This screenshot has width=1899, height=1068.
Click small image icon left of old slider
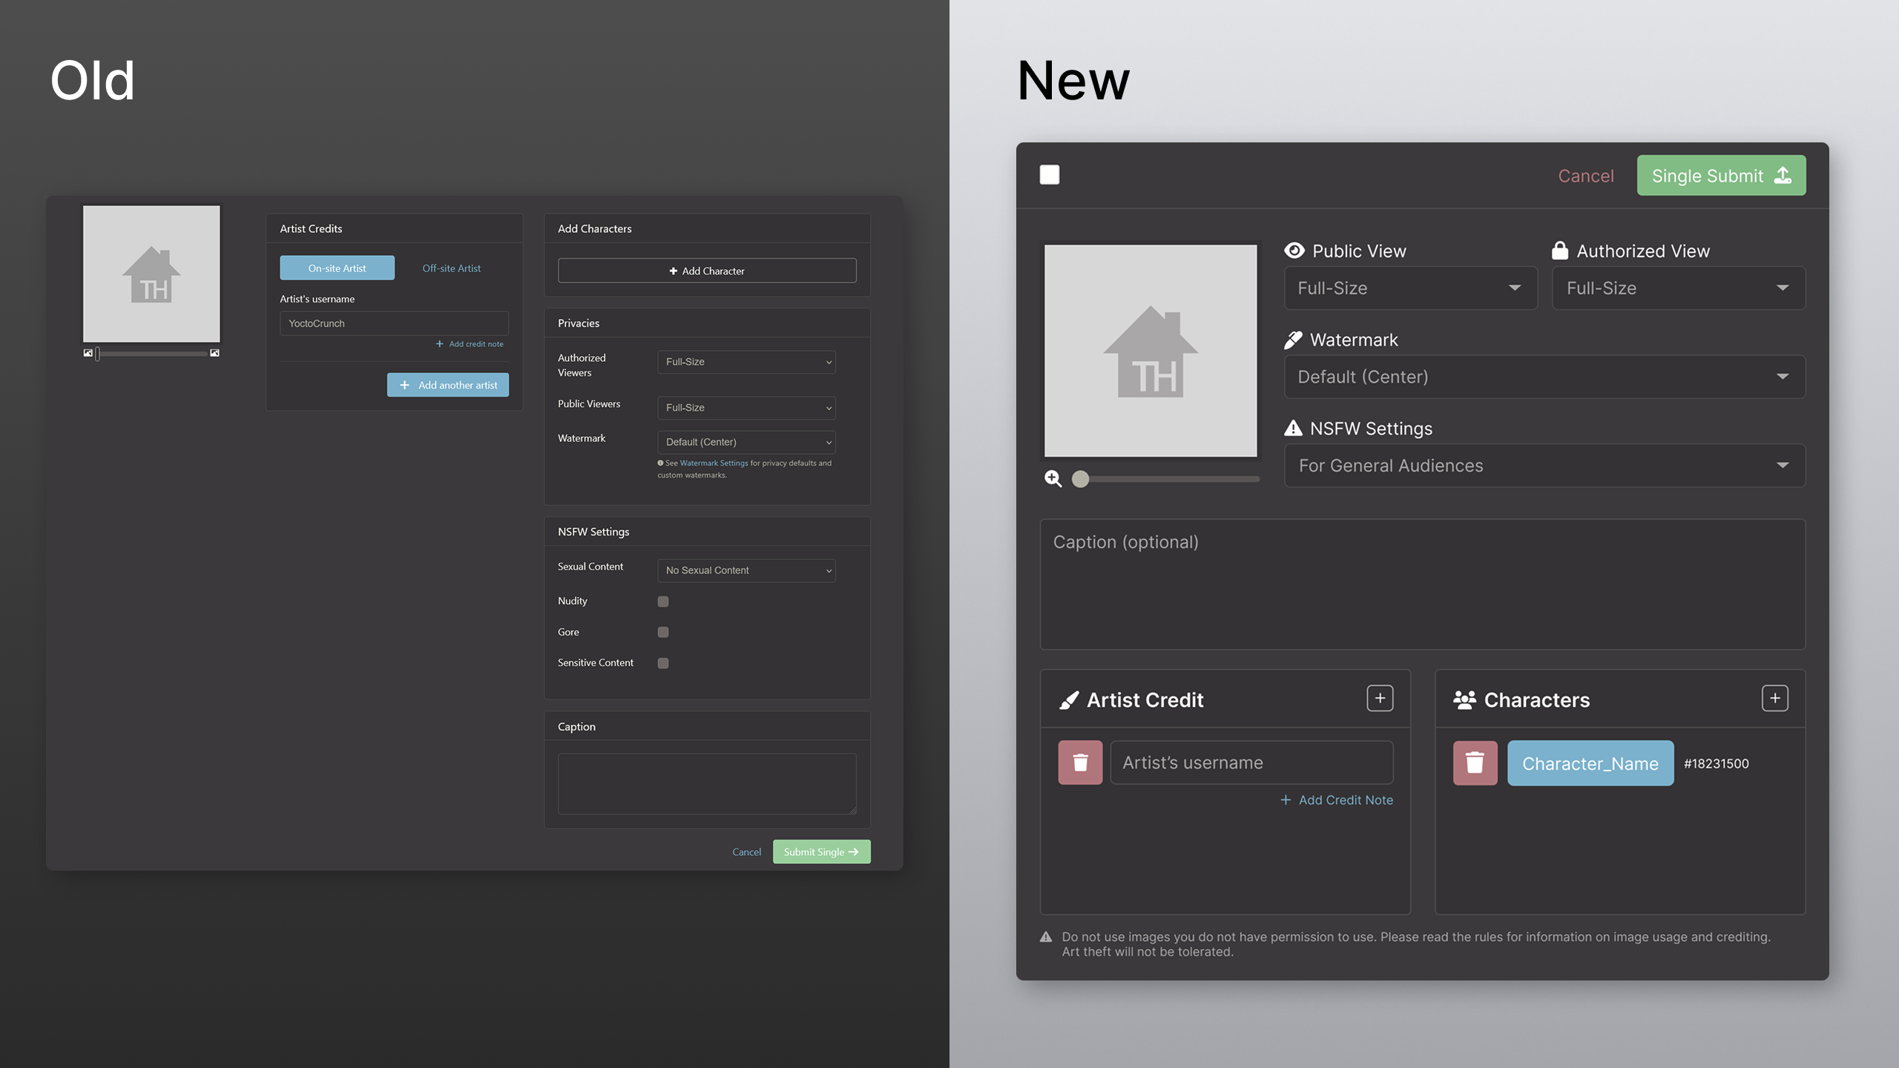coord(88,353)
